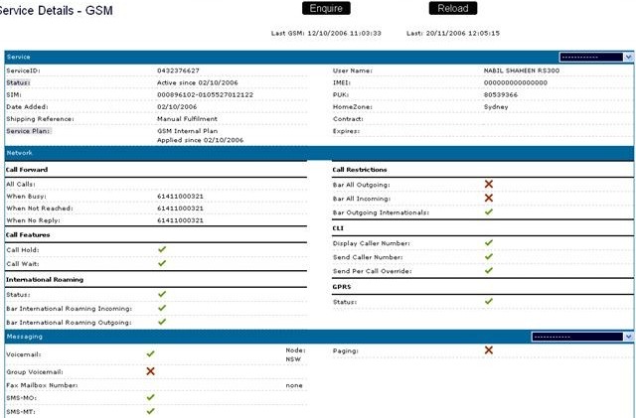Click the Bar All Outgoing cross icon
636x418 pixels.
488,185
